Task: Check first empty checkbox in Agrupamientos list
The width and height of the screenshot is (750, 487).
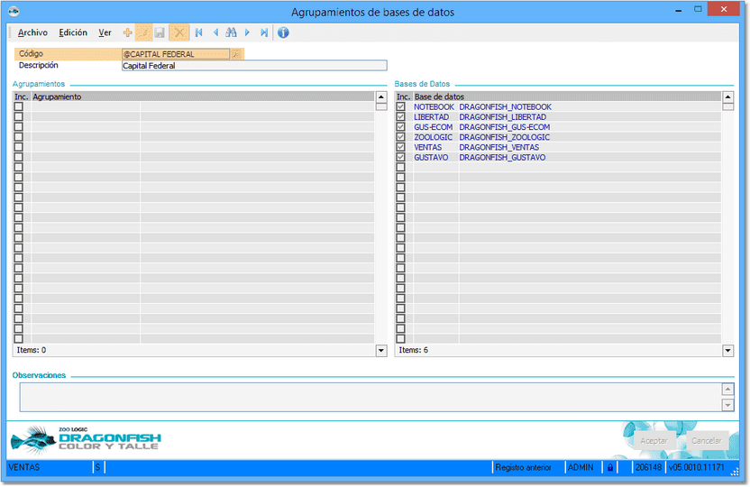Action: [x=19, y=106]
